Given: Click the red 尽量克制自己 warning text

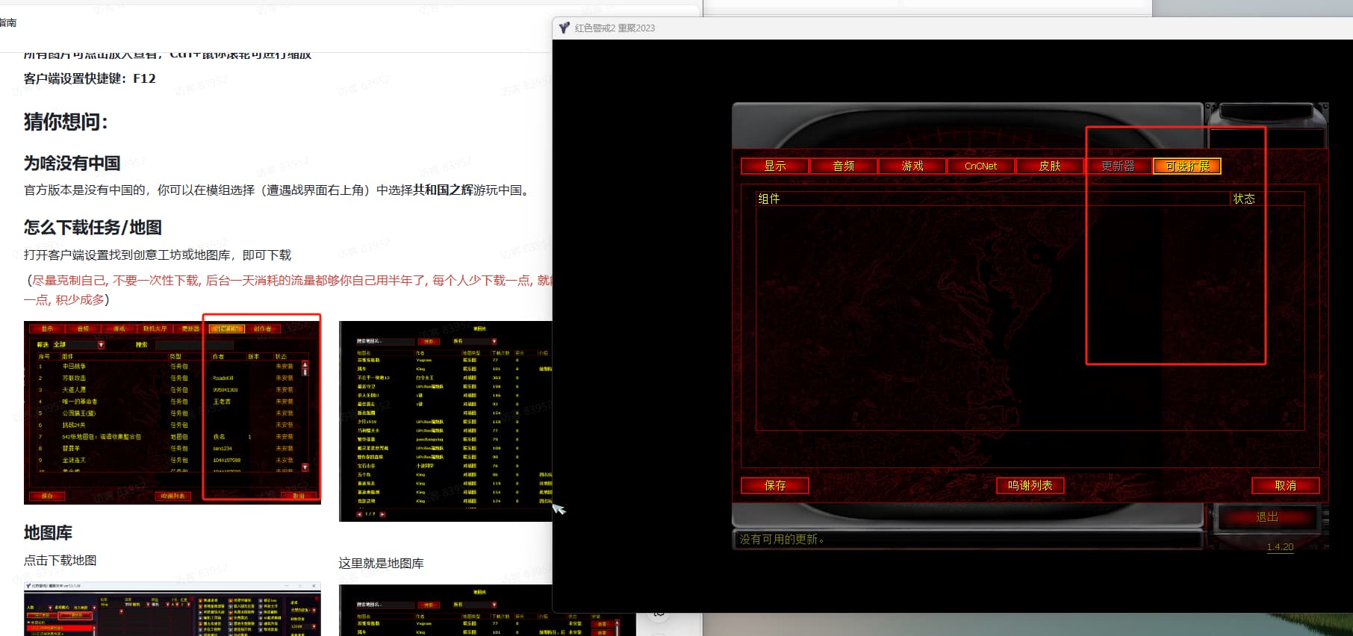Looking at the screenshot, I should [287, 290].
